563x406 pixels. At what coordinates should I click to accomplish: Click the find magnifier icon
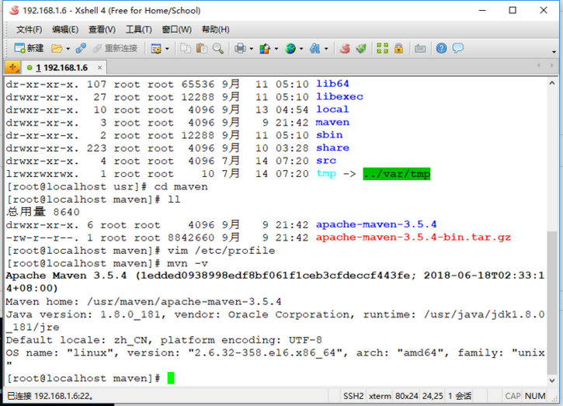tap(217, 48)
